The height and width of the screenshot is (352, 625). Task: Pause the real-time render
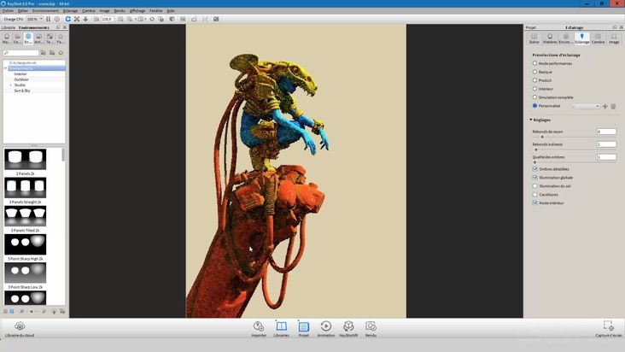(48, 19)
